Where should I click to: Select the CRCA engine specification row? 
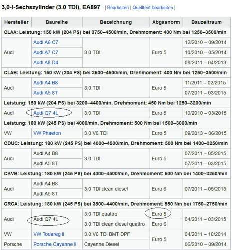click(116, 204)
